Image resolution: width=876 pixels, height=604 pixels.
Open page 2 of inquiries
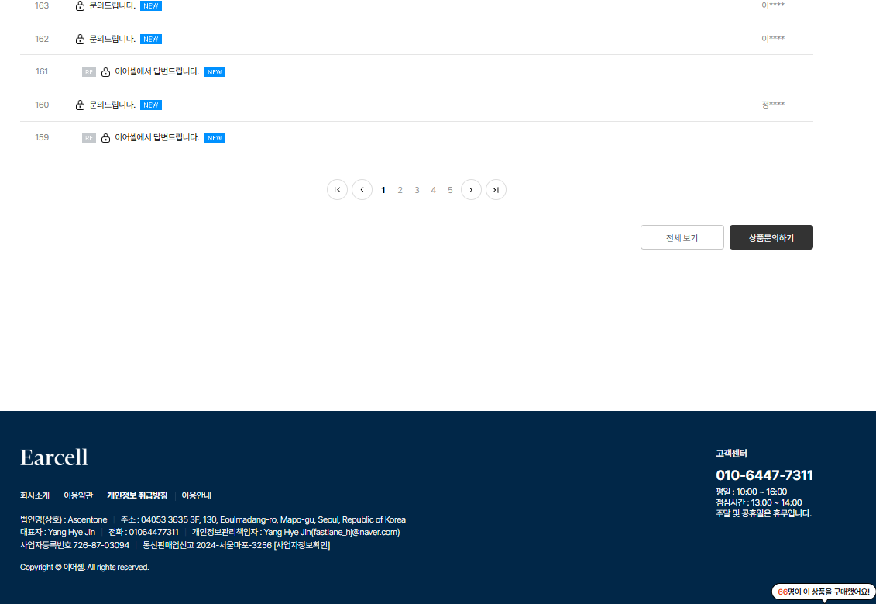click(x=400, y=190)
